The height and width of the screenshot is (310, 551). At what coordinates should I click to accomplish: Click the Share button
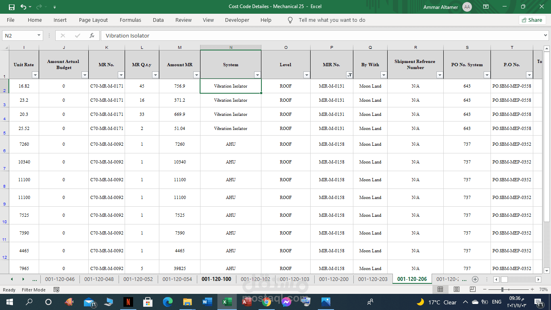tap(532, 20)
